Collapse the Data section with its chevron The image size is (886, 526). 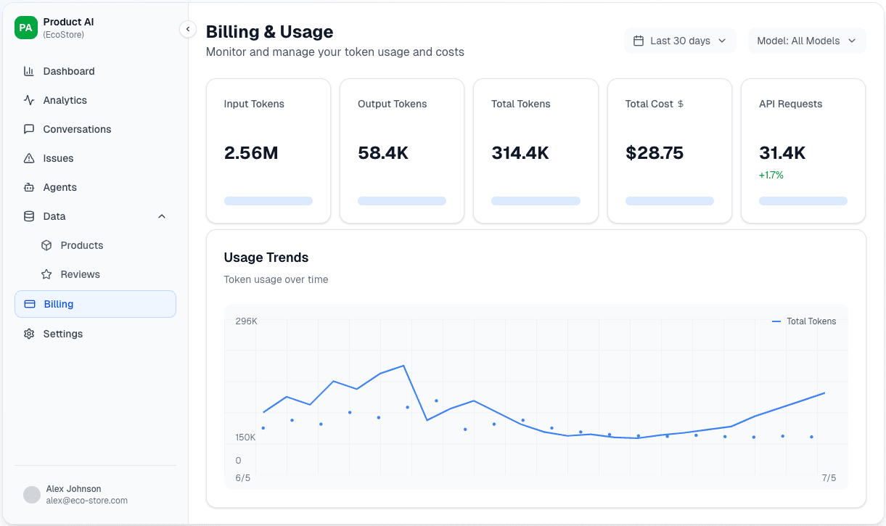point(161,216)
